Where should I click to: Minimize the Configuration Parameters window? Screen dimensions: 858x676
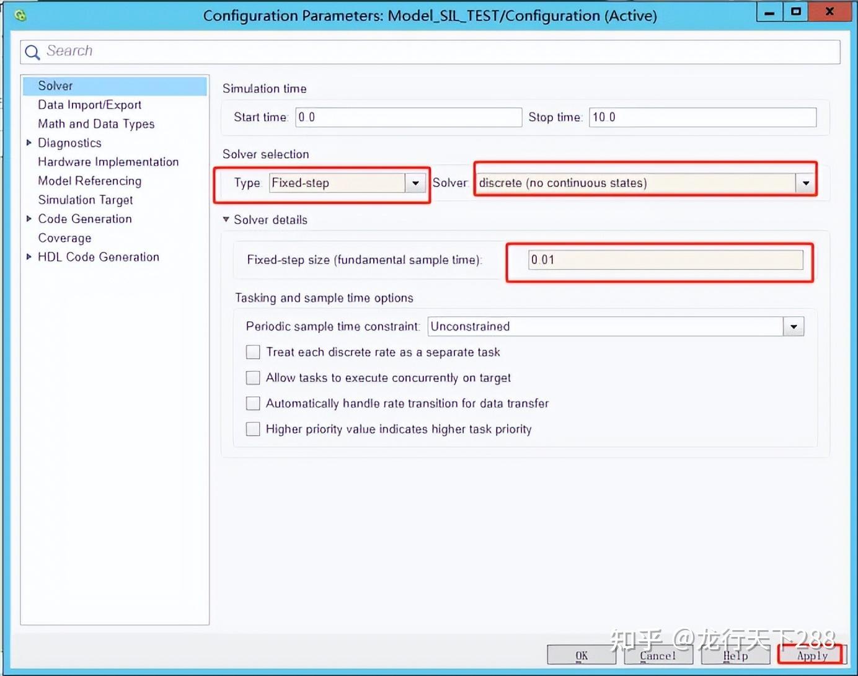pos(769,13)
